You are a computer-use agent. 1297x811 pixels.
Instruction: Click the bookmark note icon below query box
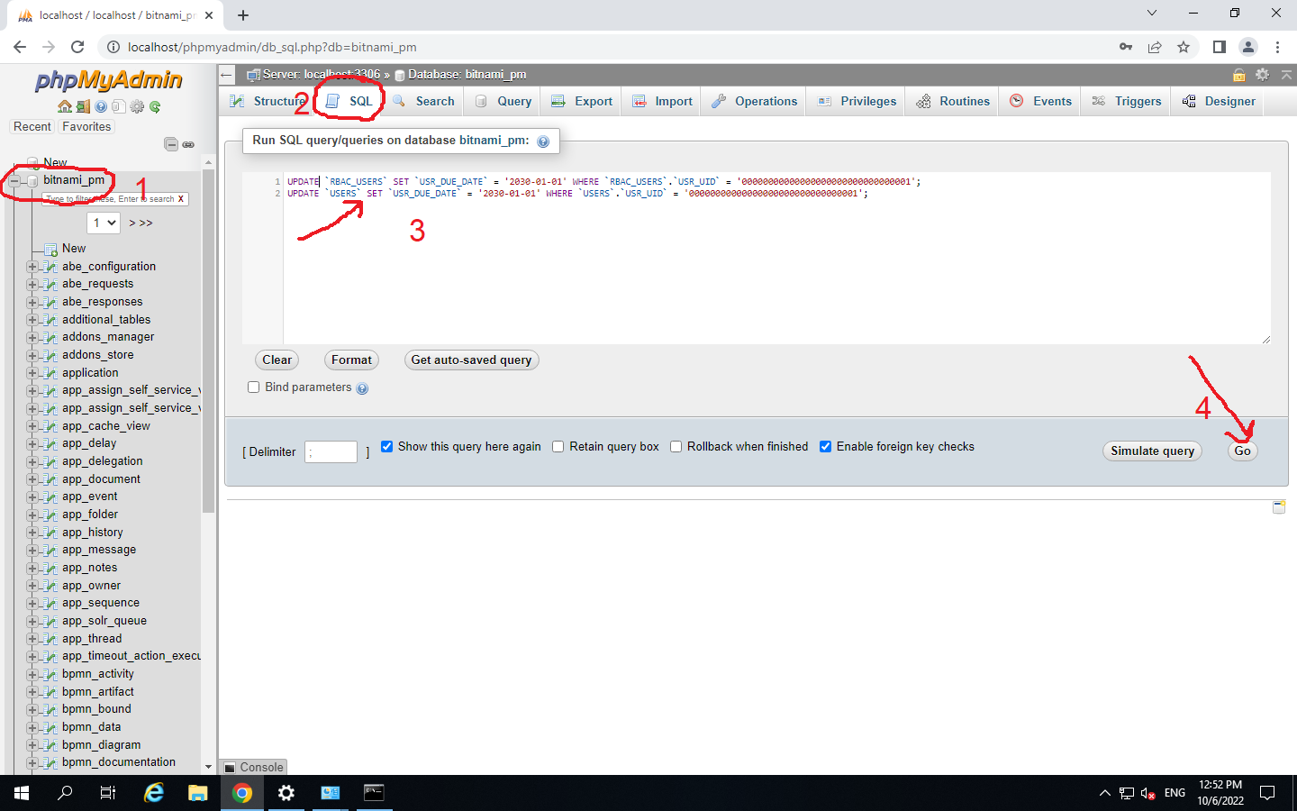tap(1278, 507)
